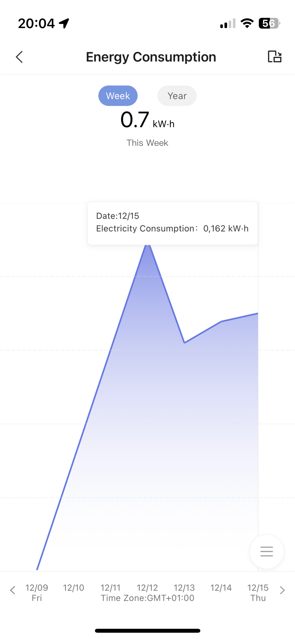Go to previous week with left chevron
295x639 pixels.
pos(13,590)
